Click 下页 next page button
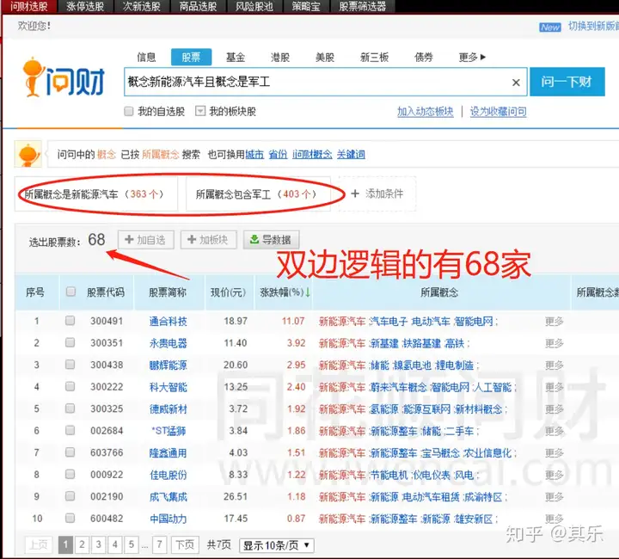 (x=185, y=544)
